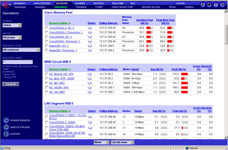Open the NC_BH2_PPP_10009 resource link
The image size is (228, 150).
pyautogui.click(x=62, y=78)
